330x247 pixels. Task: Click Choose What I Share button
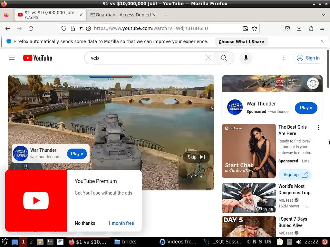tap(241, 41)
